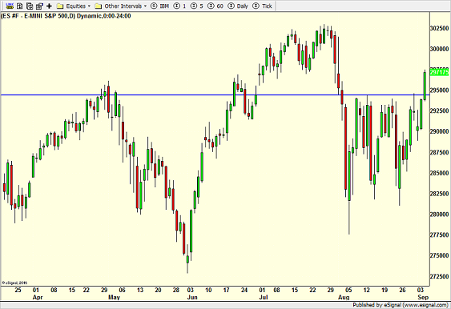This screenshot has height=309, width=451.
Task: Click the 290000 price axis label
Action: click(x=439, y=131)
